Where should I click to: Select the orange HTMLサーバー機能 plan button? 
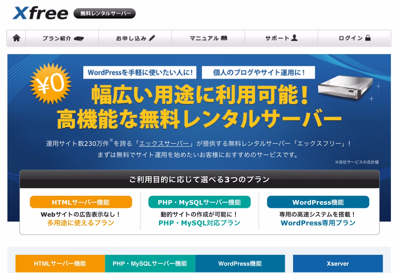(x=81, y=202)
